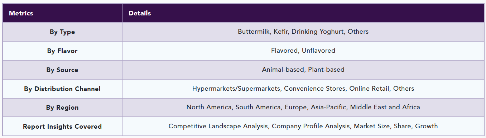The height and width of the screenshot is (138, 486).
Task: Click the Flavored, Unflavored cell
Action: point(303,51)
